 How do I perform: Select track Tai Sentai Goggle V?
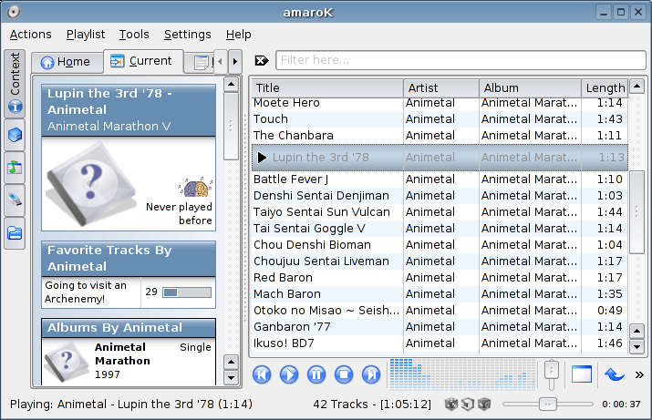tap(440, 229)
